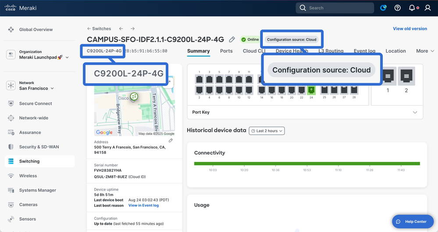The image size is (438, 232).
Task: Click the green Connectivity timeline bar
Action: click(307, 164)
